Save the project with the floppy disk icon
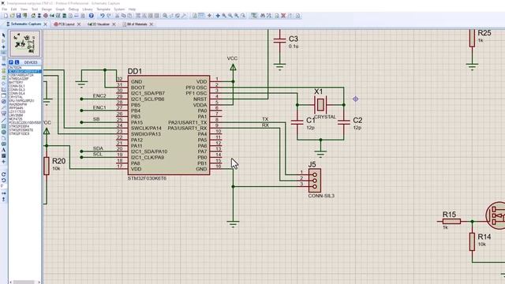The height and width of the screenshot is (284, 505). (x=18, y=16)
